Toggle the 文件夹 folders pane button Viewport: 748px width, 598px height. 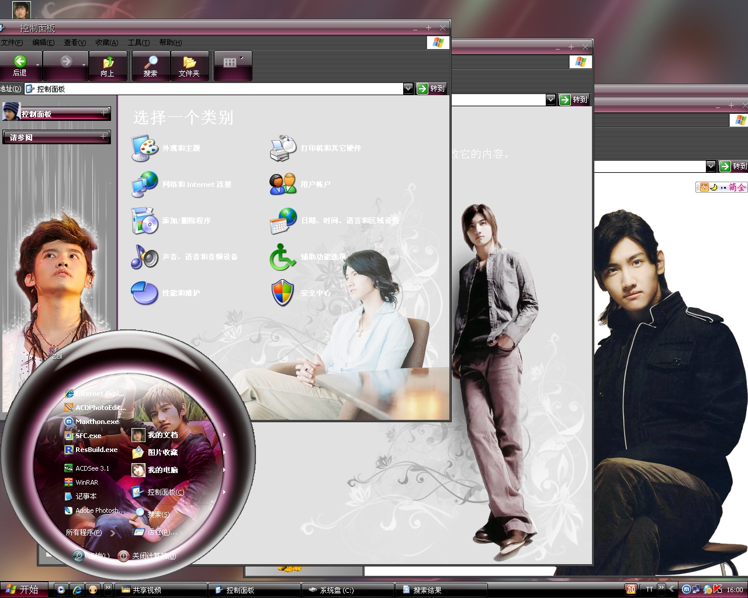point(189,66)
